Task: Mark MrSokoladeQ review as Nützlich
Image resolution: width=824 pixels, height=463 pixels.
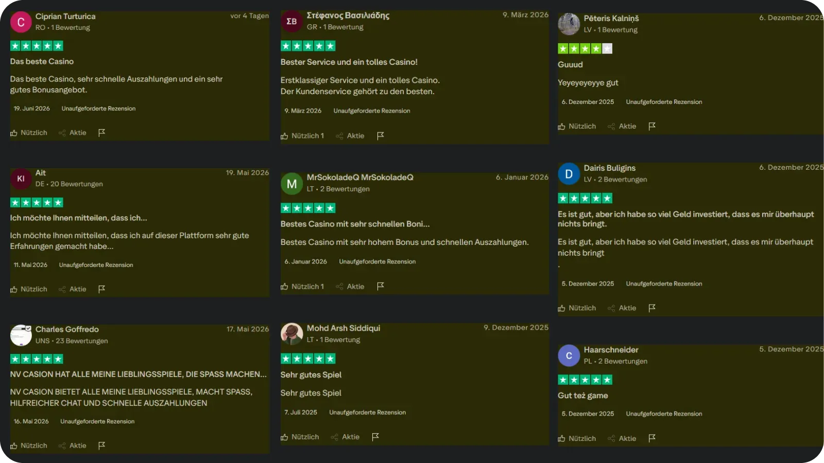Action: click(302, 287)
